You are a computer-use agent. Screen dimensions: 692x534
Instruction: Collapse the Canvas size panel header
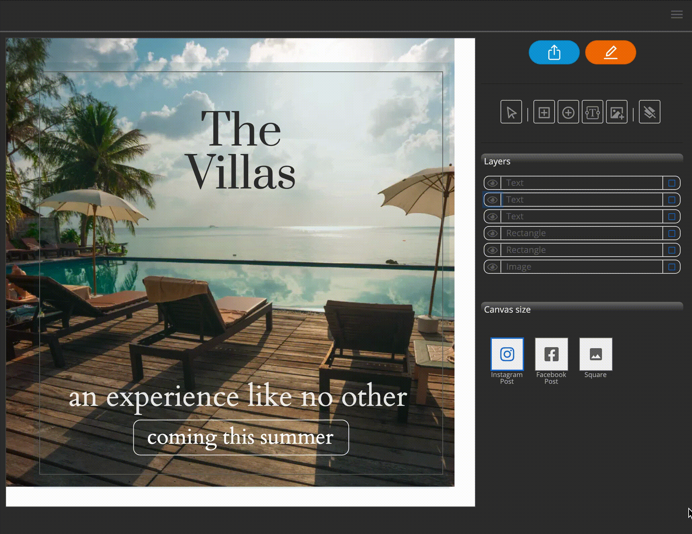click(582, 309)
